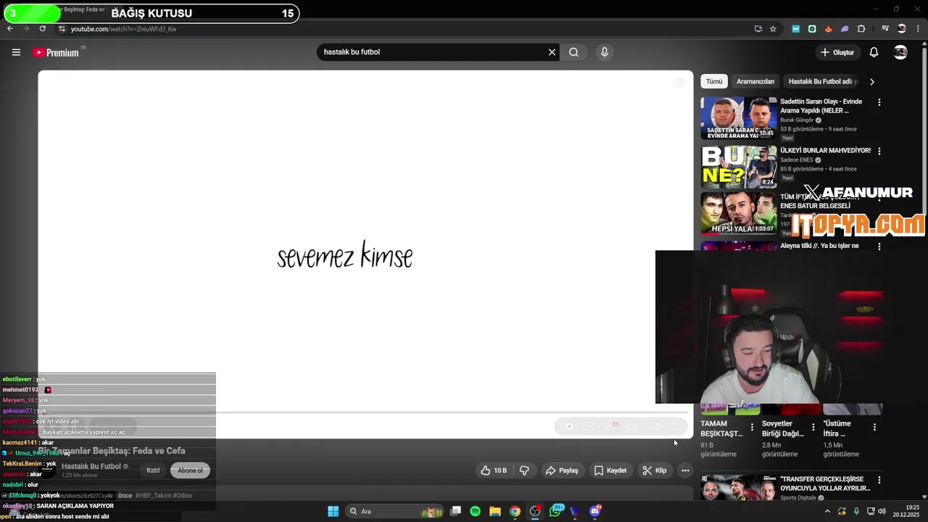Screen dimensions: 928x522
Task: Open the media control icon in Chrome
Action: pos(885,29)
